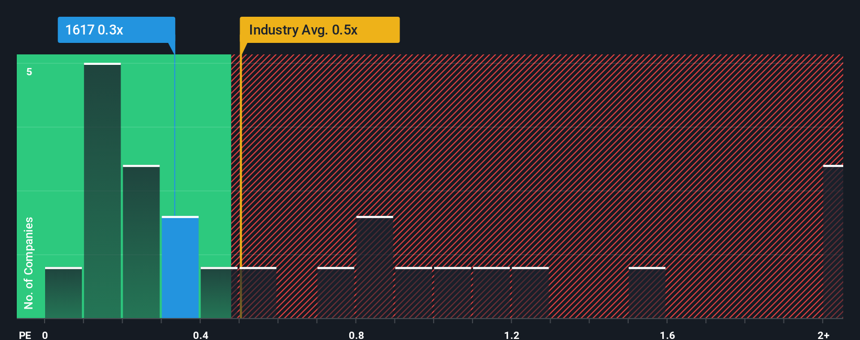Click the y-axis value 5
Screen dimensions: 860x340
[x=29, y=72]
